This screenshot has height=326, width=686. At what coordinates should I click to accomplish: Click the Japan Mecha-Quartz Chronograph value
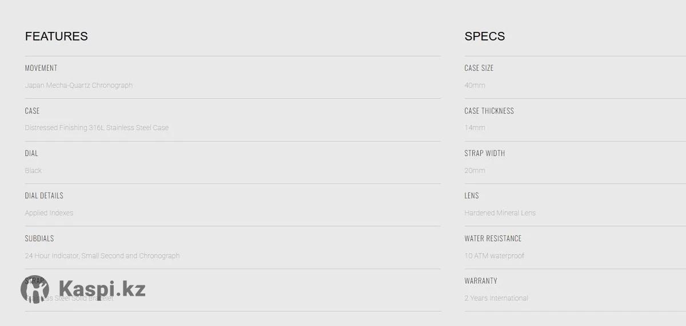pyautogui.click(x=79, y=85)
